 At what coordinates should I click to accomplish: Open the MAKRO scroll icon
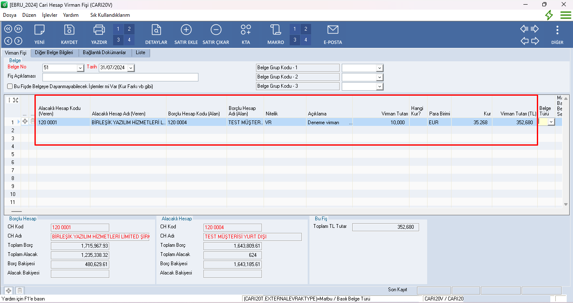pos(276,30)
